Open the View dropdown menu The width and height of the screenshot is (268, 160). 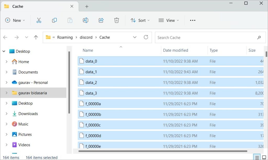(x=169, y=20)
